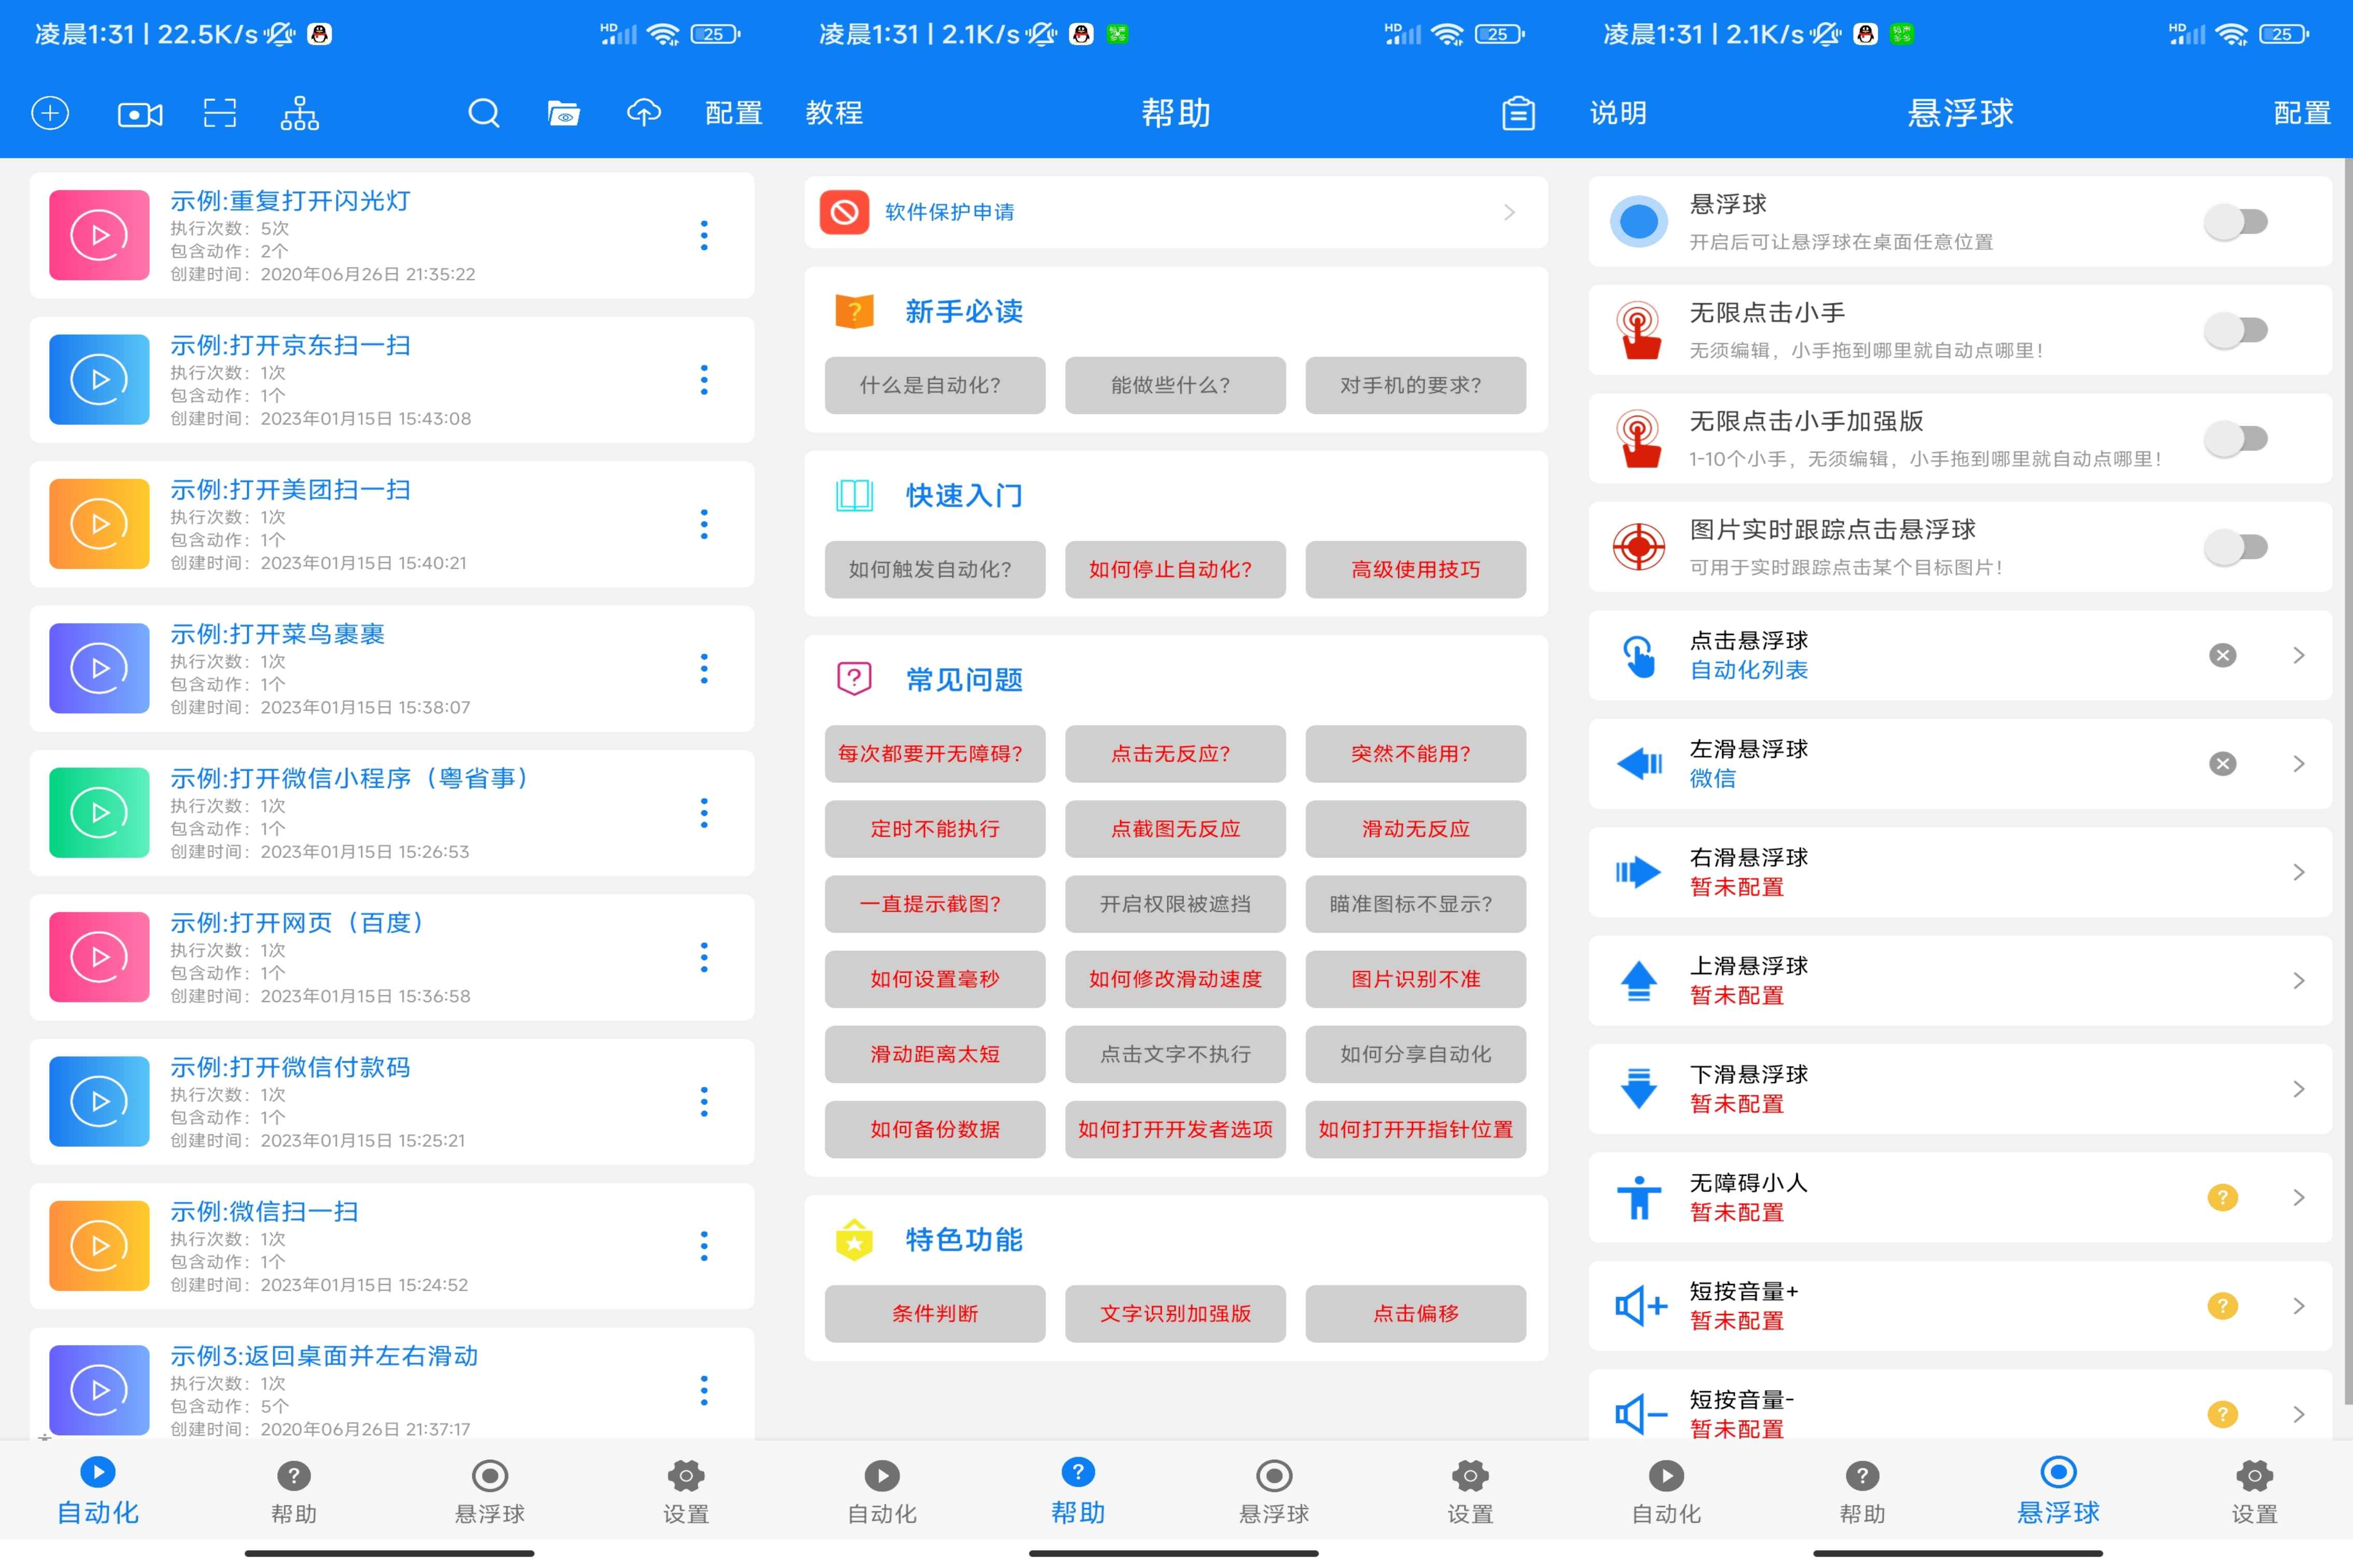Click the search magnifier icon
Screen dimensions: 2353x1568
(x=484, y=113)
